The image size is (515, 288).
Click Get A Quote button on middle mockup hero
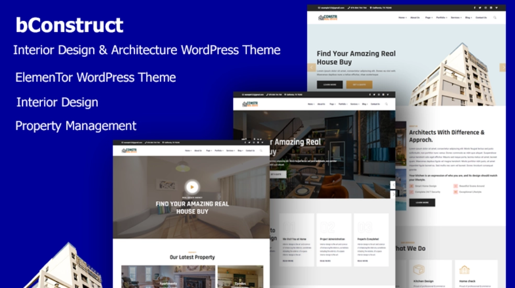tap(278, 174)
